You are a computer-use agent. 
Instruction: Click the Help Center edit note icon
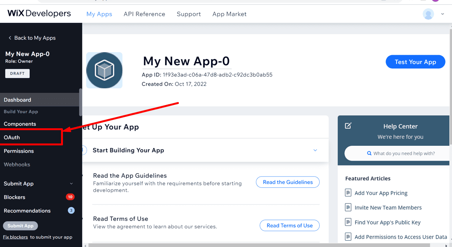(x=348, y=126)
